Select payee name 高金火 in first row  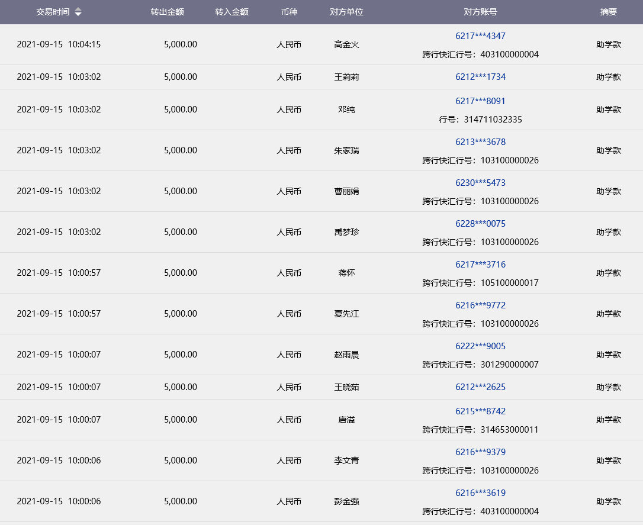coord(346,44)
